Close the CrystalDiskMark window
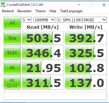 tap(104, 5)
